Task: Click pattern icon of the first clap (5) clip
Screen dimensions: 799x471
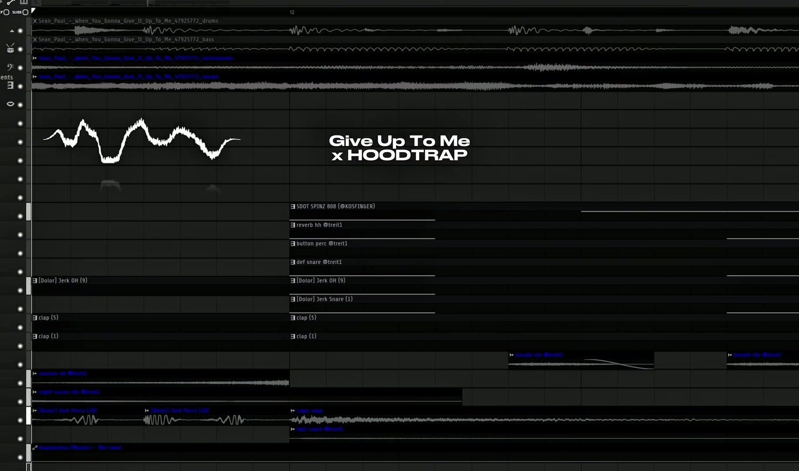Action: (x=35, y=317)
